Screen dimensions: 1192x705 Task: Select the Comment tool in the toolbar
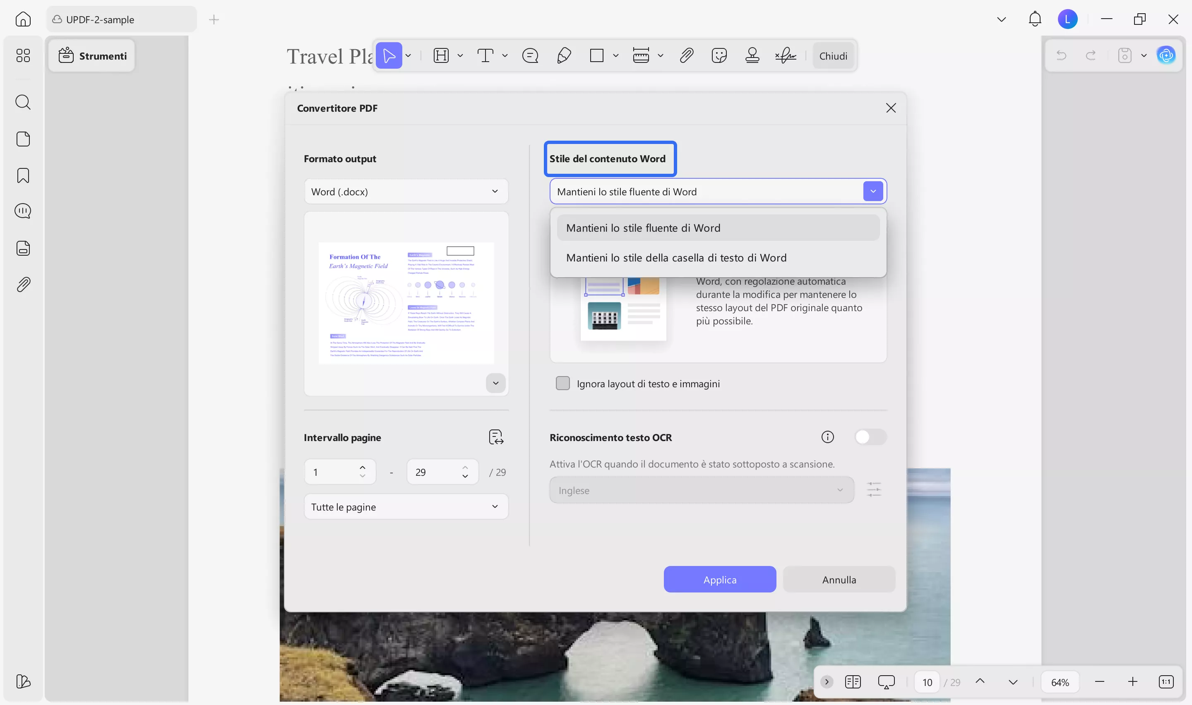coord(530,55)
